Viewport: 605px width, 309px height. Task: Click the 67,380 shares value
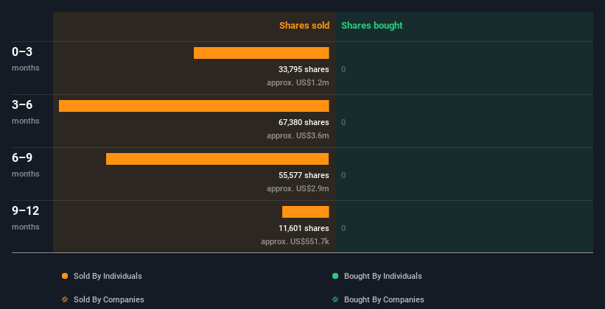click(304, 122)
